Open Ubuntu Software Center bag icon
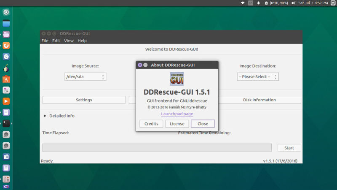The image size is (337, 190). point(6,79)
